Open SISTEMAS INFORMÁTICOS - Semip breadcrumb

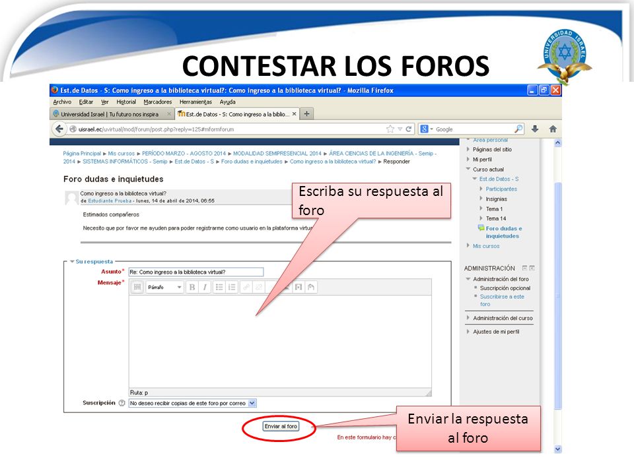pos(125,162)
